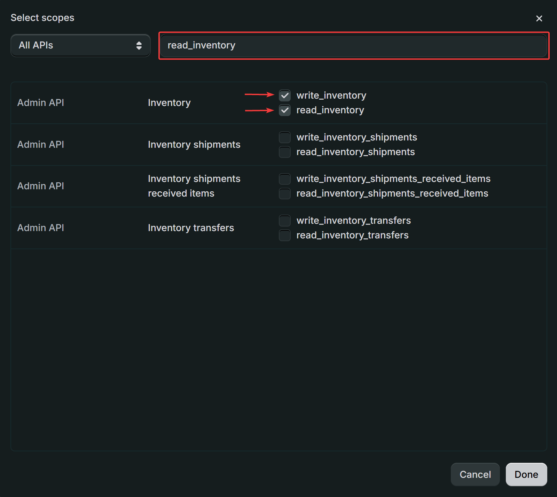This screenshot has height=497, width=557.
Task: Enable the write_inventory_shipments checkbox
Action: (285, 137)
